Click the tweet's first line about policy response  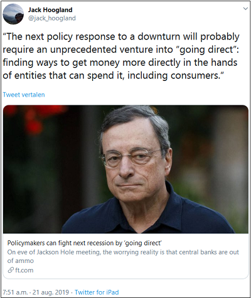coord(121,37)
